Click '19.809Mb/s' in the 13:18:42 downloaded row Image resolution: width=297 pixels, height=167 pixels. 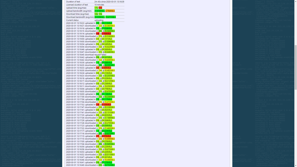pos(110,60)
